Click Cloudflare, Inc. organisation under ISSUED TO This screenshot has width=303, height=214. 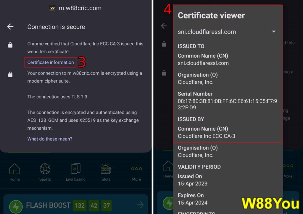click(x=196, y=82)
